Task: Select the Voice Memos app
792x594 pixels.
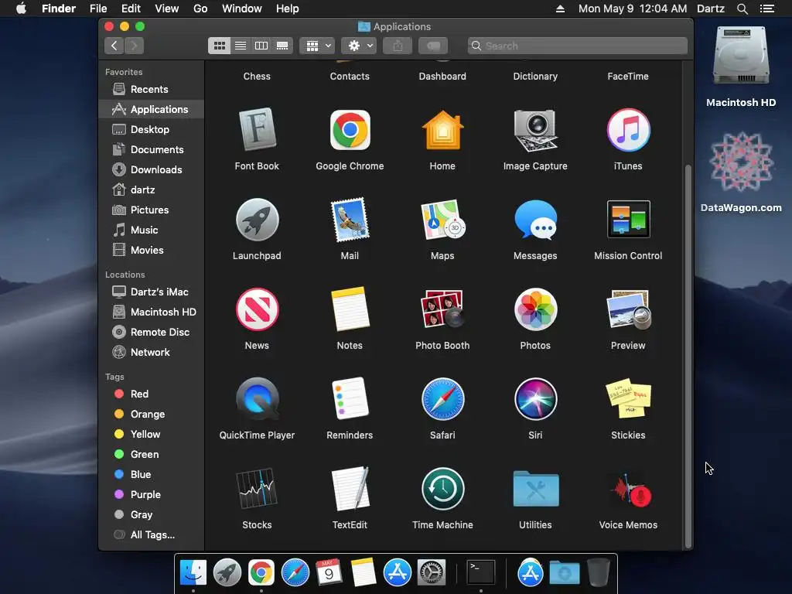Action: pyautogui.click(x=628, y=489)
